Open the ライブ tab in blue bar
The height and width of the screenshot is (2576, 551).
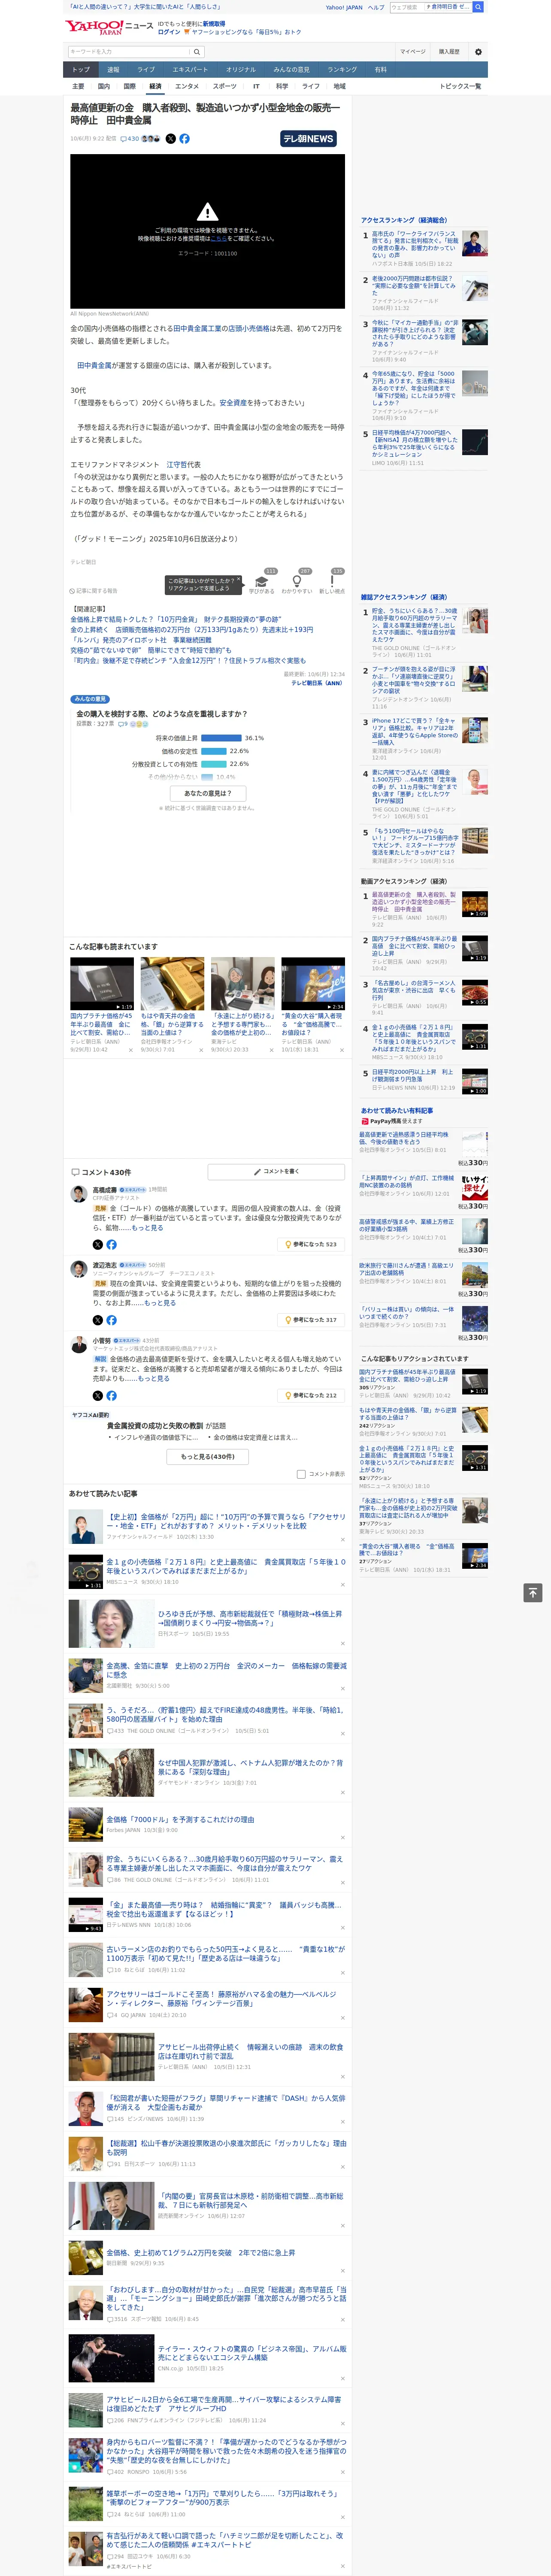(x=146, y=70)
